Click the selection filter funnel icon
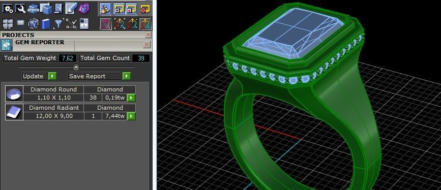This screenshot has height=190, width=441. [x=58, y=24]
